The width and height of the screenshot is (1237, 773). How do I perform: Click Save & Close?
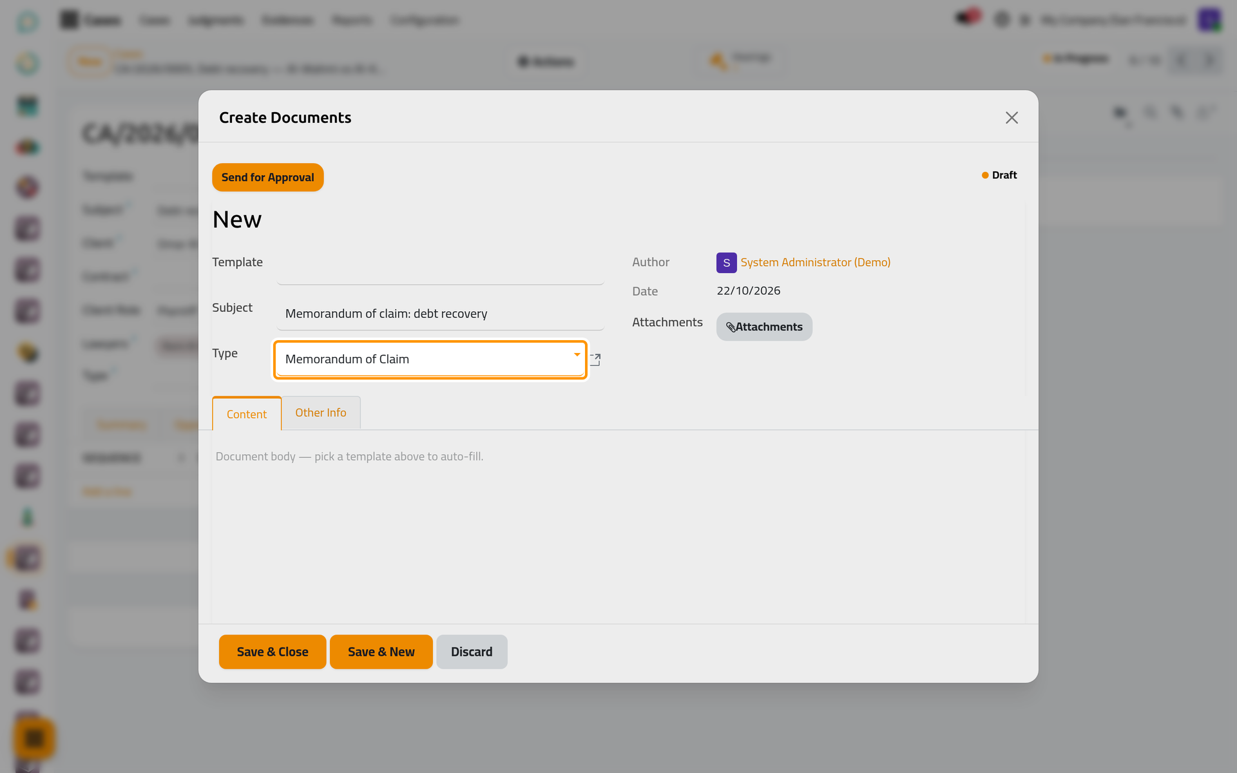(273, 652)
